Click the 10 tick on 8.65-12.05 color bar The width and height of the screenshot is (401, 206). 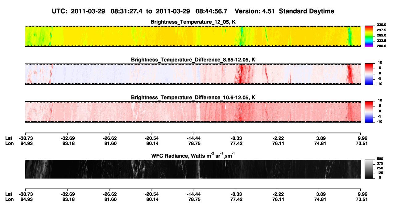(x=380, y=63)
